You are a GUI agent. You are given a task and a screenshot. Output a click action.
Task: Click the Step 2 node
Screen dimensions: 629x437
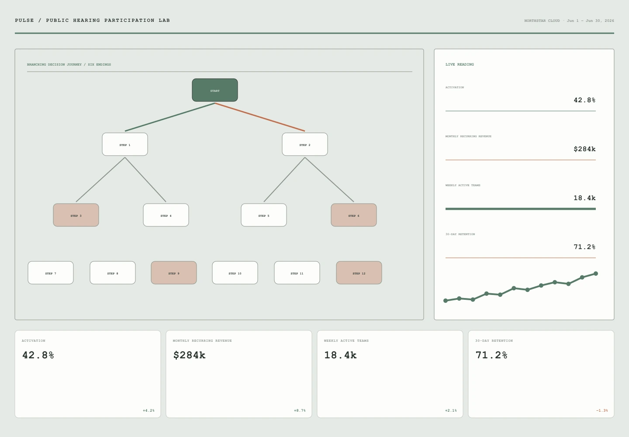click(x=305, y=144)
